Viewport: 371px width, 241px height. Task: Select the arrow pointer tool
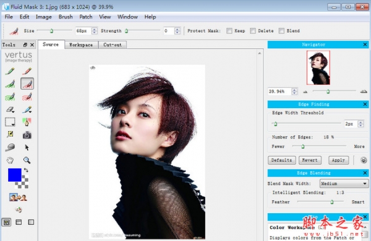pos(27,148)
